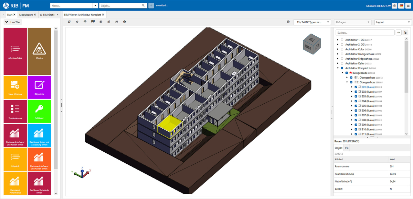Open the Melden hazard tile
The width and height of the screenshot is (413, 199).
pos(39,51)
